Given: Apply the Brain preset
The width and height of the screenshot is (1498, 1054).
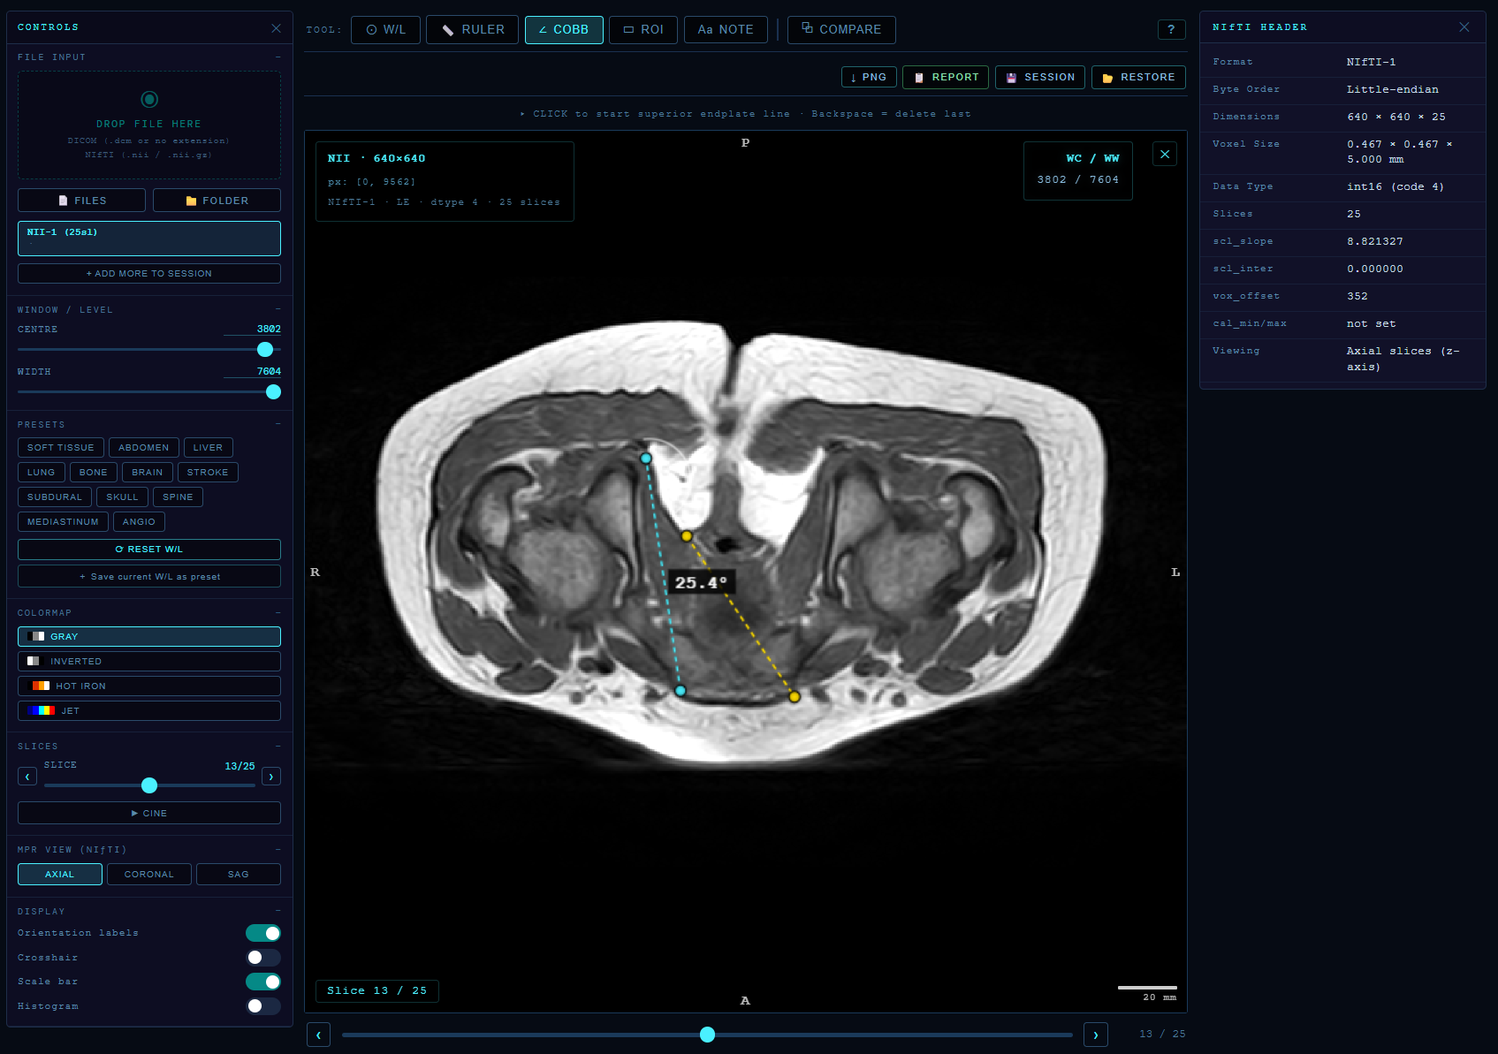Looking at the screenshot, I should coord(148,473).
